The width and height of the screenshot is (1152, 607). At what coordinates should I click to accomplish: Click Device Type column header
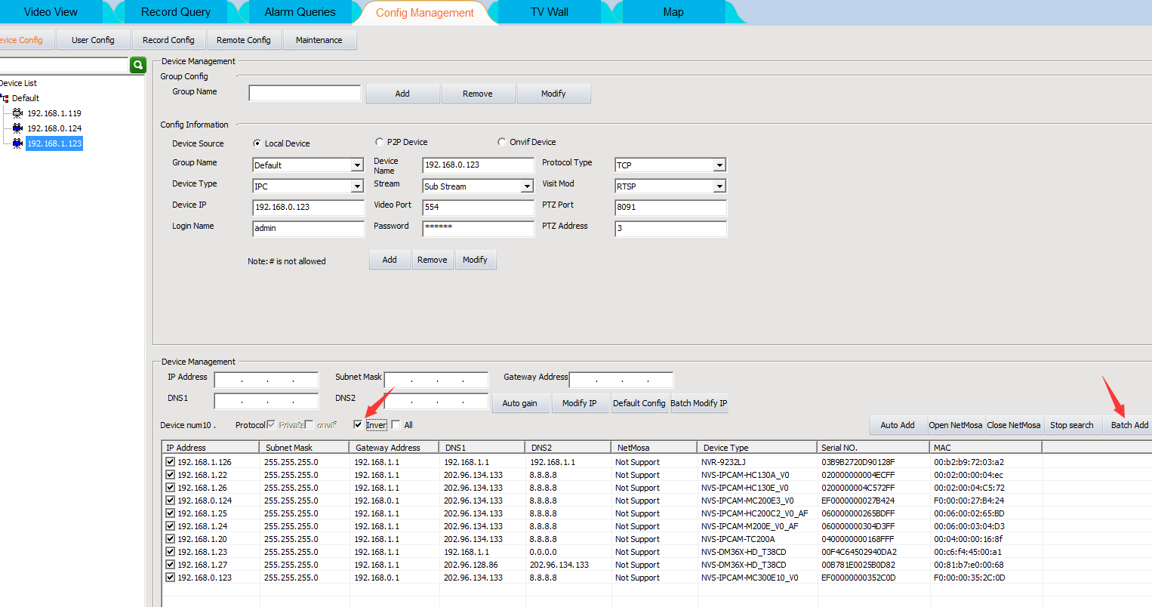[x=757, y=448]
